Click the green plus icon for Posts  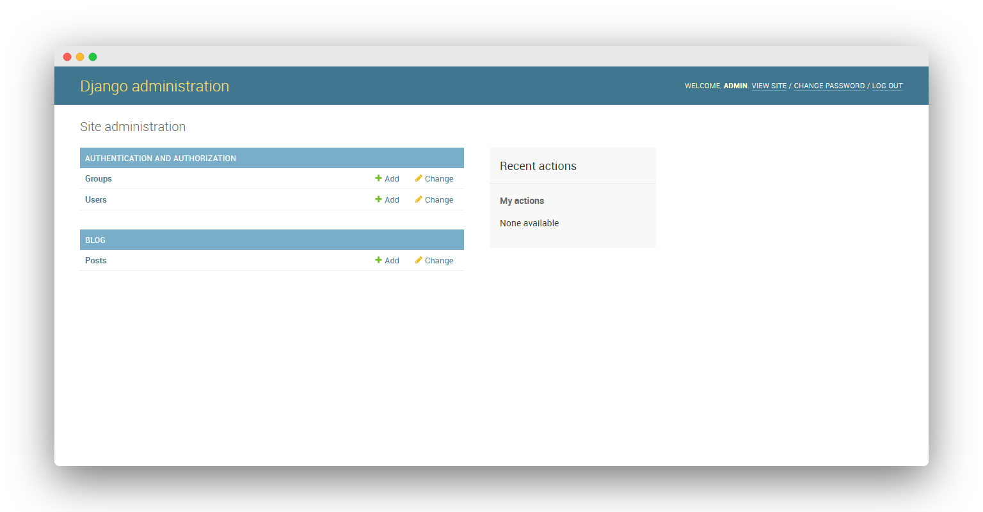point(378,260)
